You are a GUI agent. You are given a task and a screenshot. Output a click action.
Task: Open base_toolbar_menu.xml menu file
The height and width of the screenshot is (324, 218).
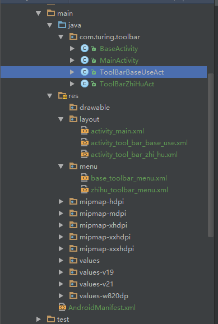(129, 178)
